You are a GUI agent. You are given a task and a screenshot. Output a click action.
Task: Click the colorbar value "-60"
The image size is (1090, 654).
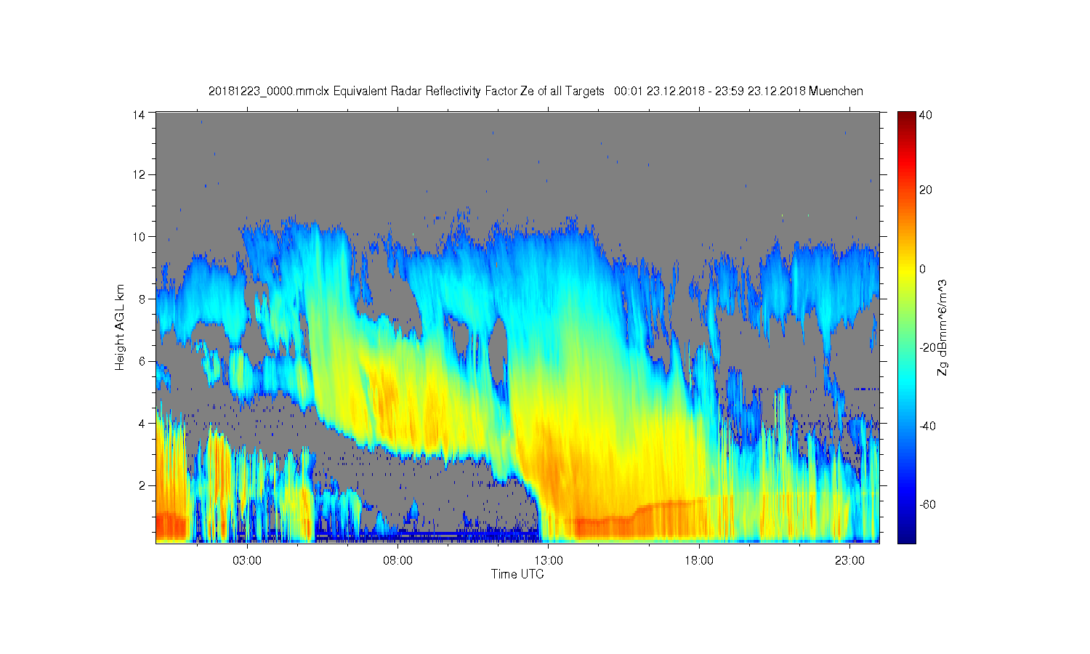pyautogui.click(x=927, y=504)
